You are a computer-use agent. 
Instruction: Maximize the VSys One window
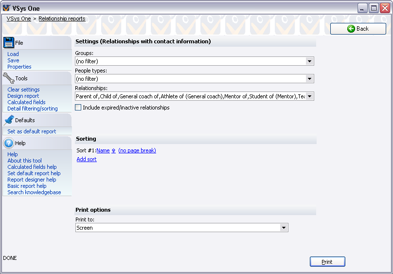pos(374,8)
